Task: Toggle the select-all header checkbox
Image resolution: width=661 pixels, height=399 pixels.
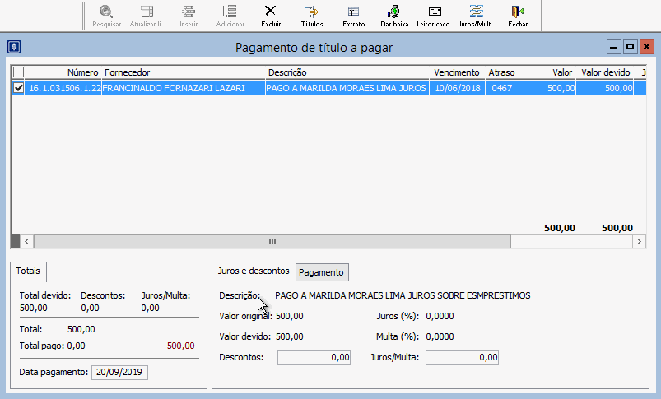Action: 19,72
